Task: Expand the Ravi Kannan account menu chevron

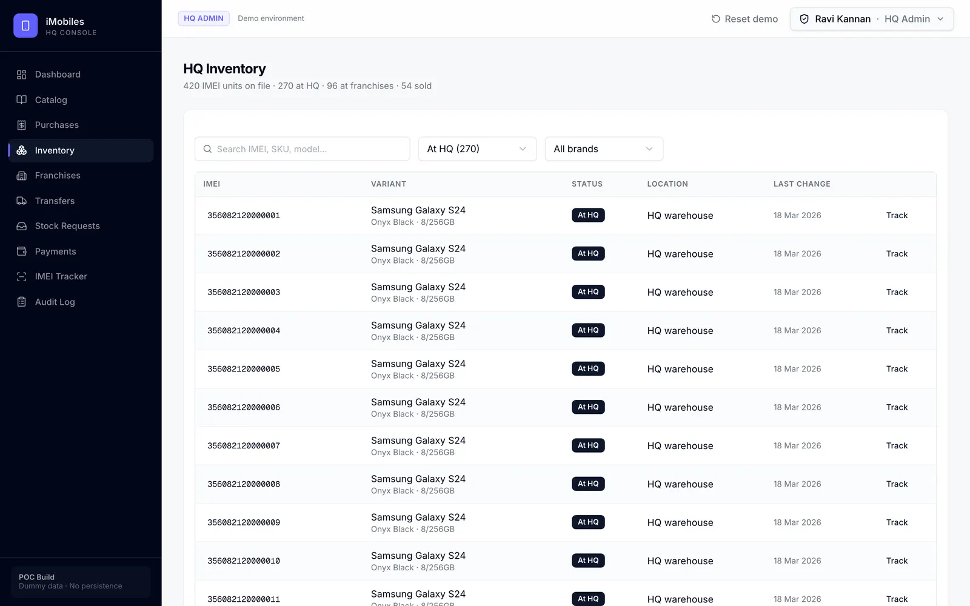Action: point(940,19)
